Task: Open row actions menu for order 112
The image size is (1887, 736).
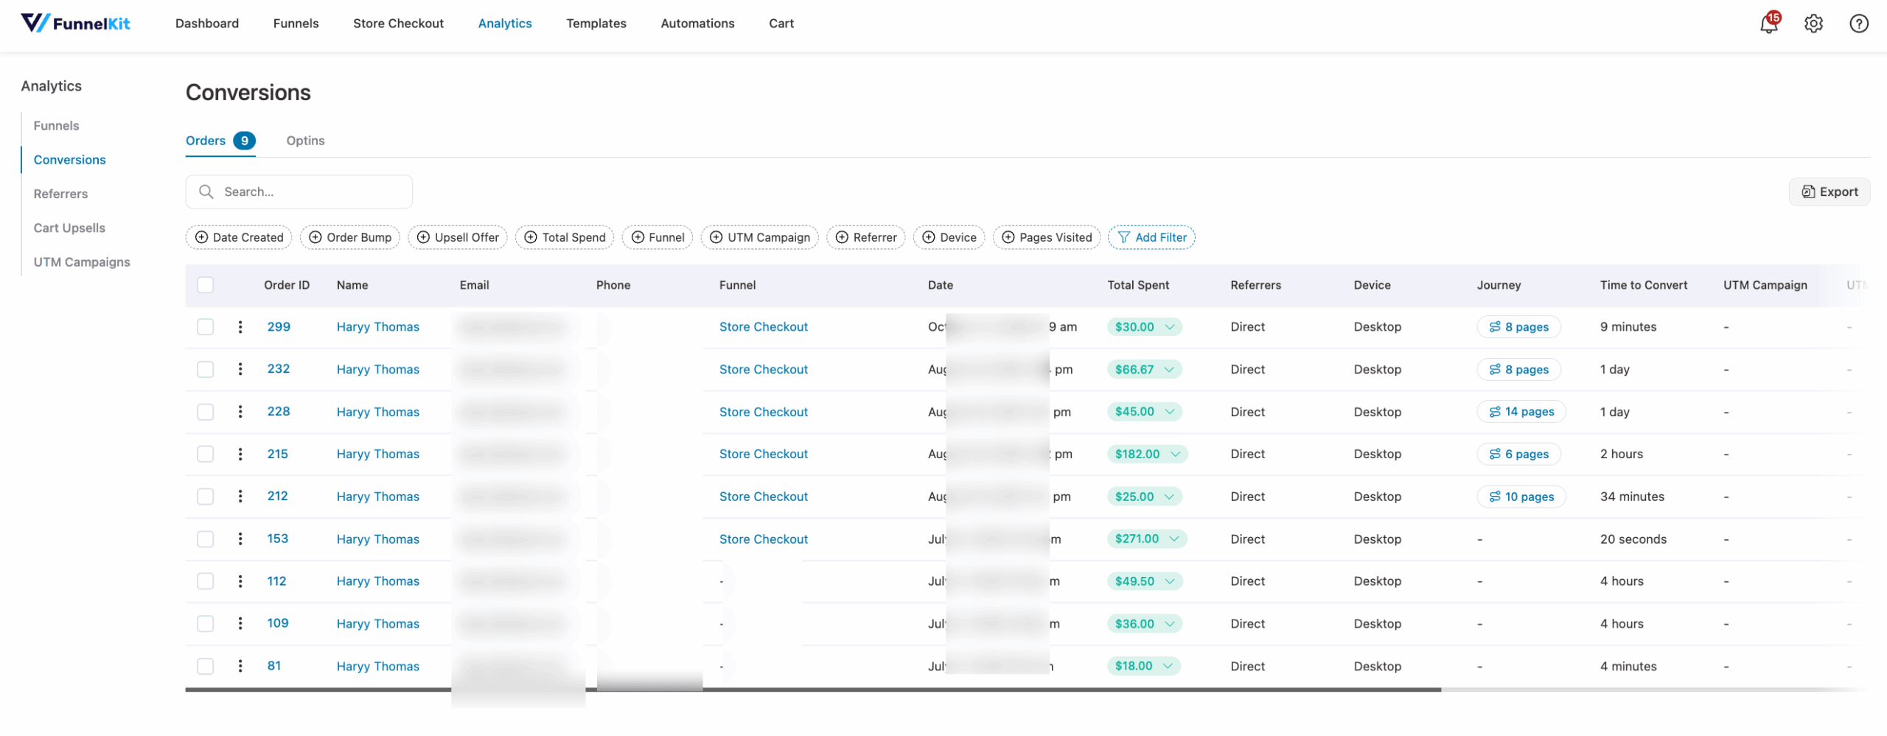Action: (240, 581)
